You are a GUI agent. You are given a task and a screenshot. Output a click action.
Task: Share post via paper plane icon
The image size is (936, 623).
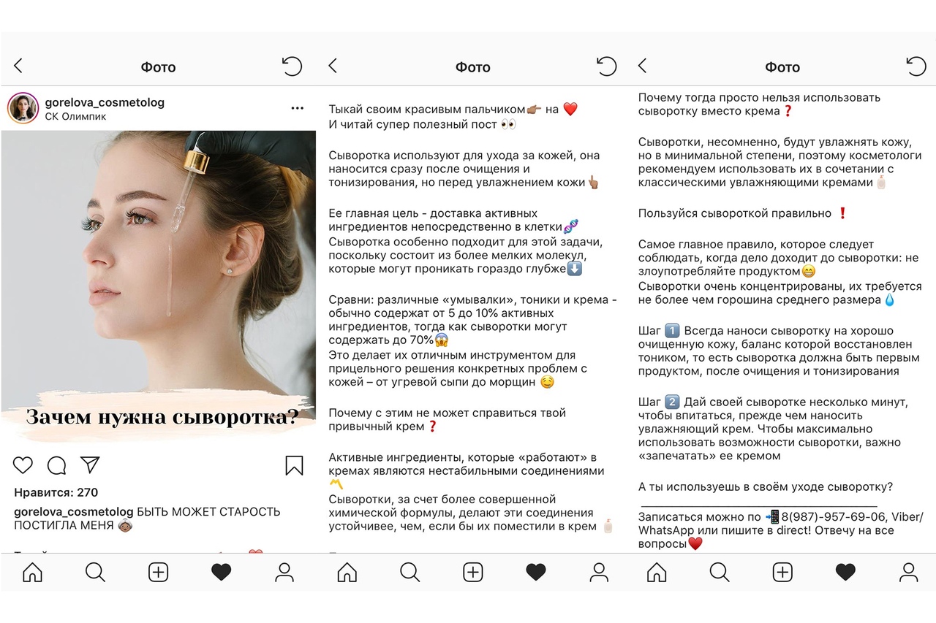90,465
